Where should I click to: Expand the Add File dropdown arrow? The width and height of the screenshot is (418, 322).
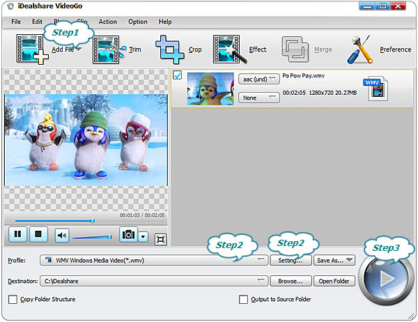[78, 49]
